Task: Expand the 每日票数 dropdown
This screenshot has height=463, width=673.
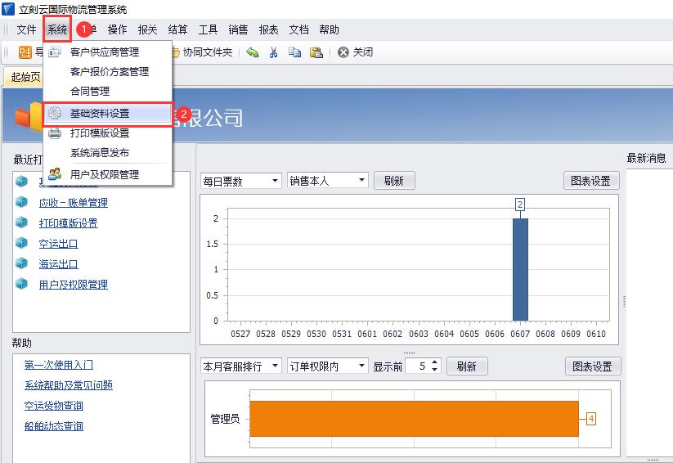Action: pos(274,181)
